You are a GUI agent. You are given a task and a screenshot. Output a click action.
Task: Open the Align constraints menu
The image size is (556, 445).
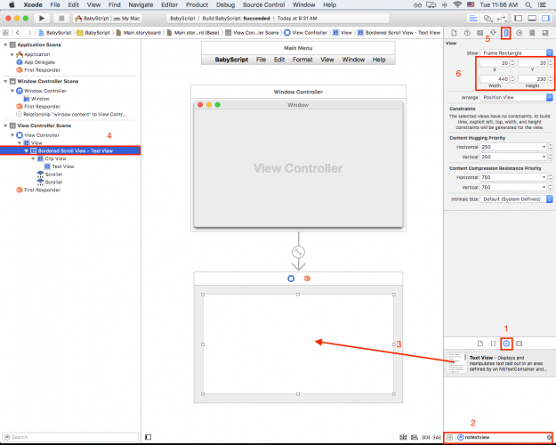tap(415, 437)
